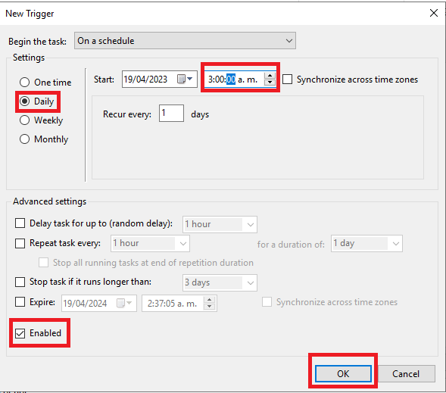Click the Recur every days field
This screenshot has height=393, width=446.
(x=171, y=113)
